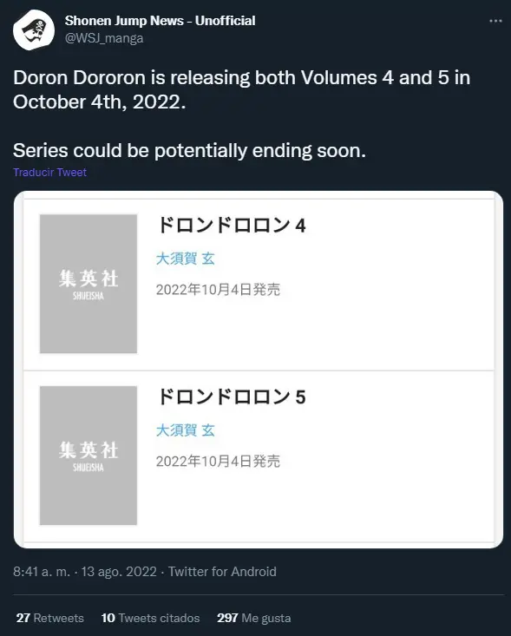Screen dimensions: 511x636
Task: Click the Shonen Jump News - Unofficial name
Action: (x=161, y=21)
